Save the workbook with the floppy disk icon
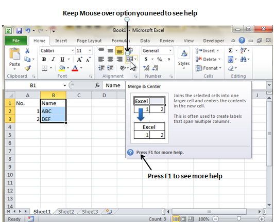274x222 pixels. [x=19, y=31]
